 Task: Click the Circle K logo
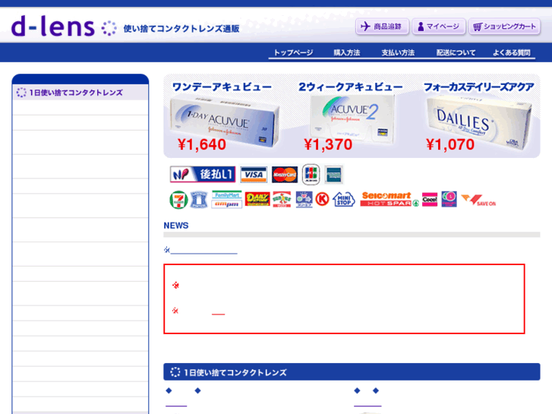point(322,200)
